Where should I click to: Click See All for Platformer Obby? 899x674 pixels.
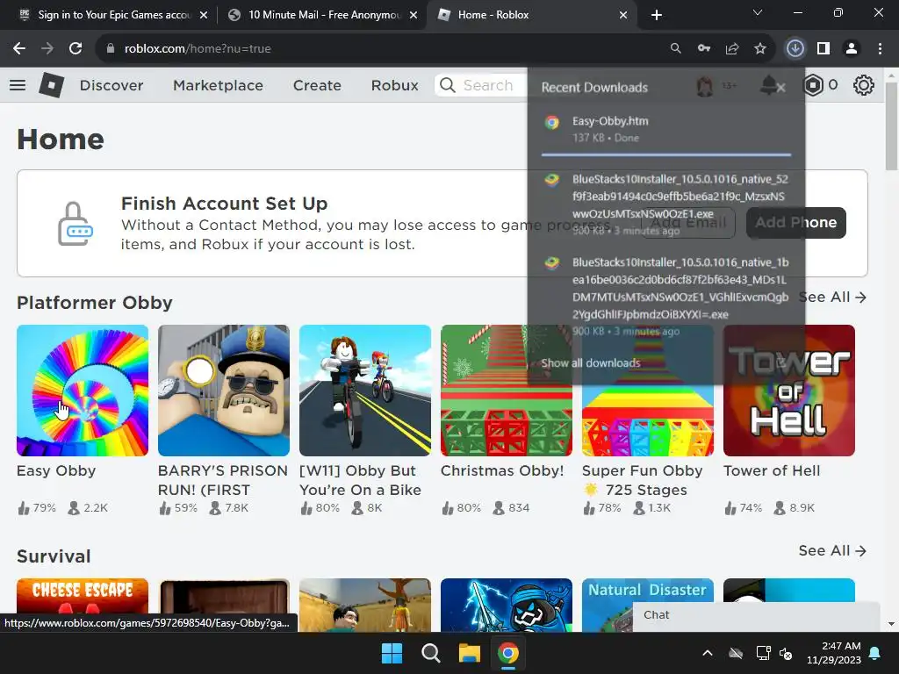(832, 297)
